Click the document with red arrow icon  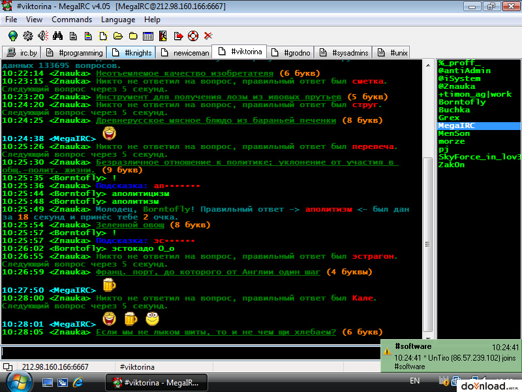[x=178, y=36]
